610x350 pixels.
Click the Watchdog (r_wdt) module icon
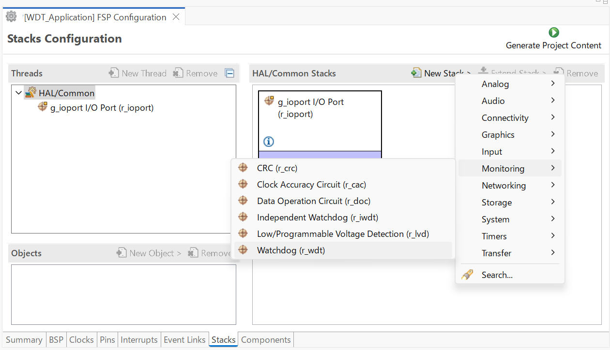(243, 250)
